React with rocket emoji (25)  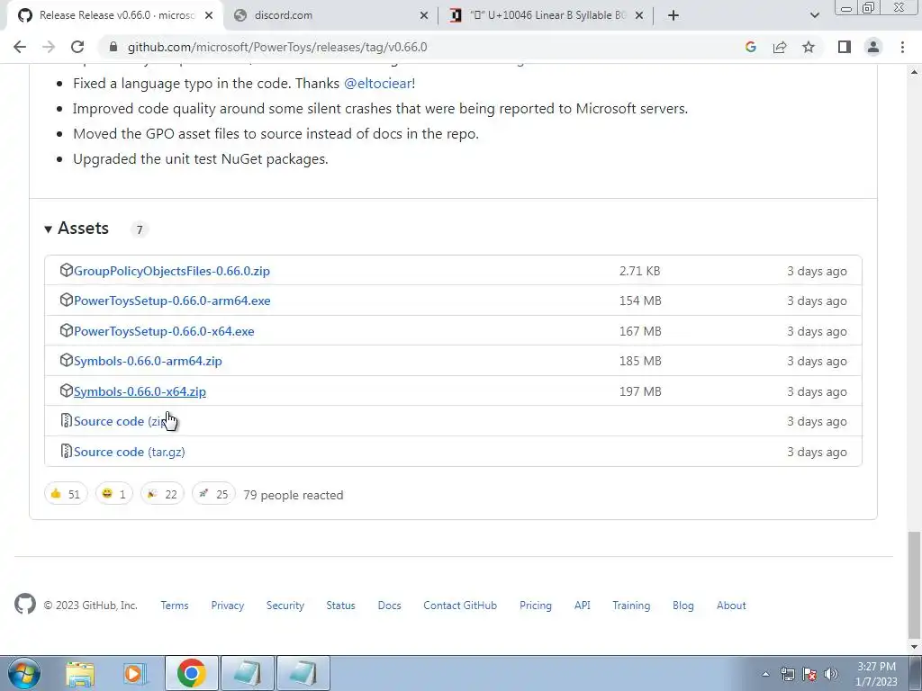point(213,494)
